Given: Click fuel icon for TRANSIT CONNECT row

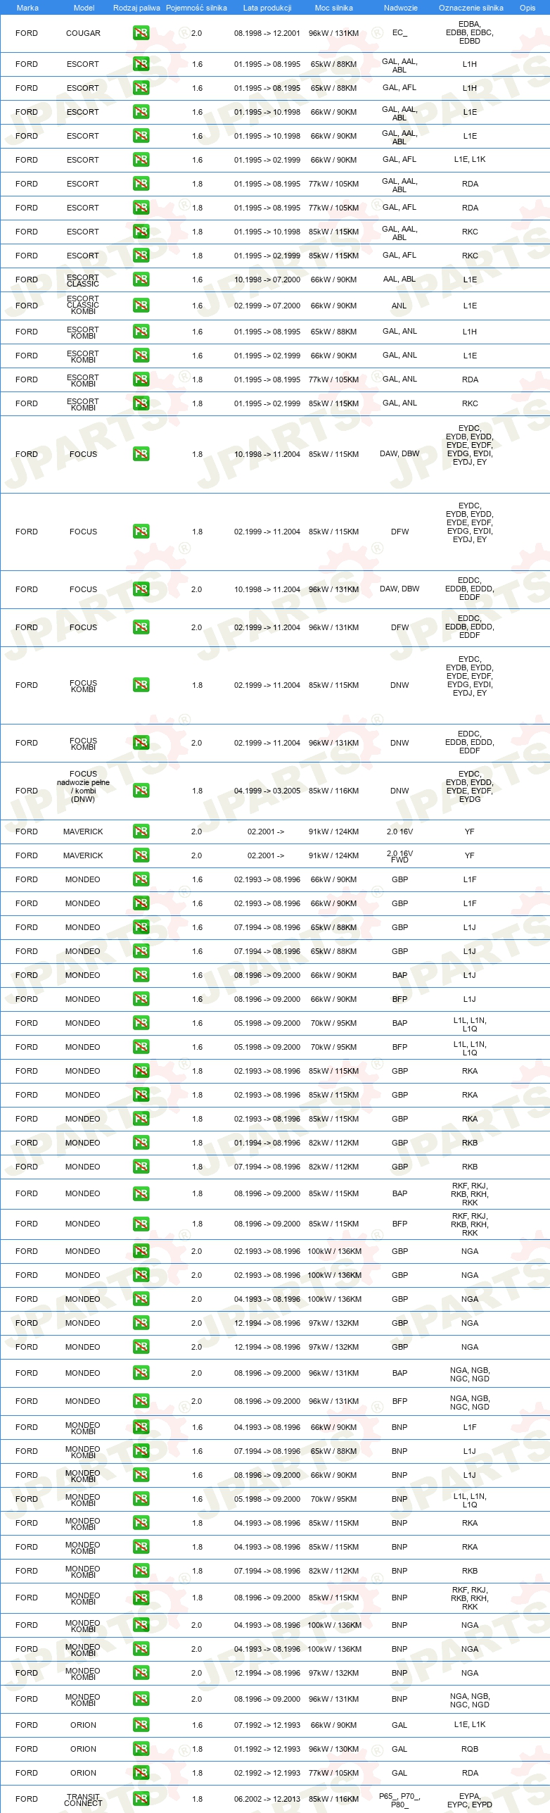Looking at the screenshot, I should [x=141, y=1799].
